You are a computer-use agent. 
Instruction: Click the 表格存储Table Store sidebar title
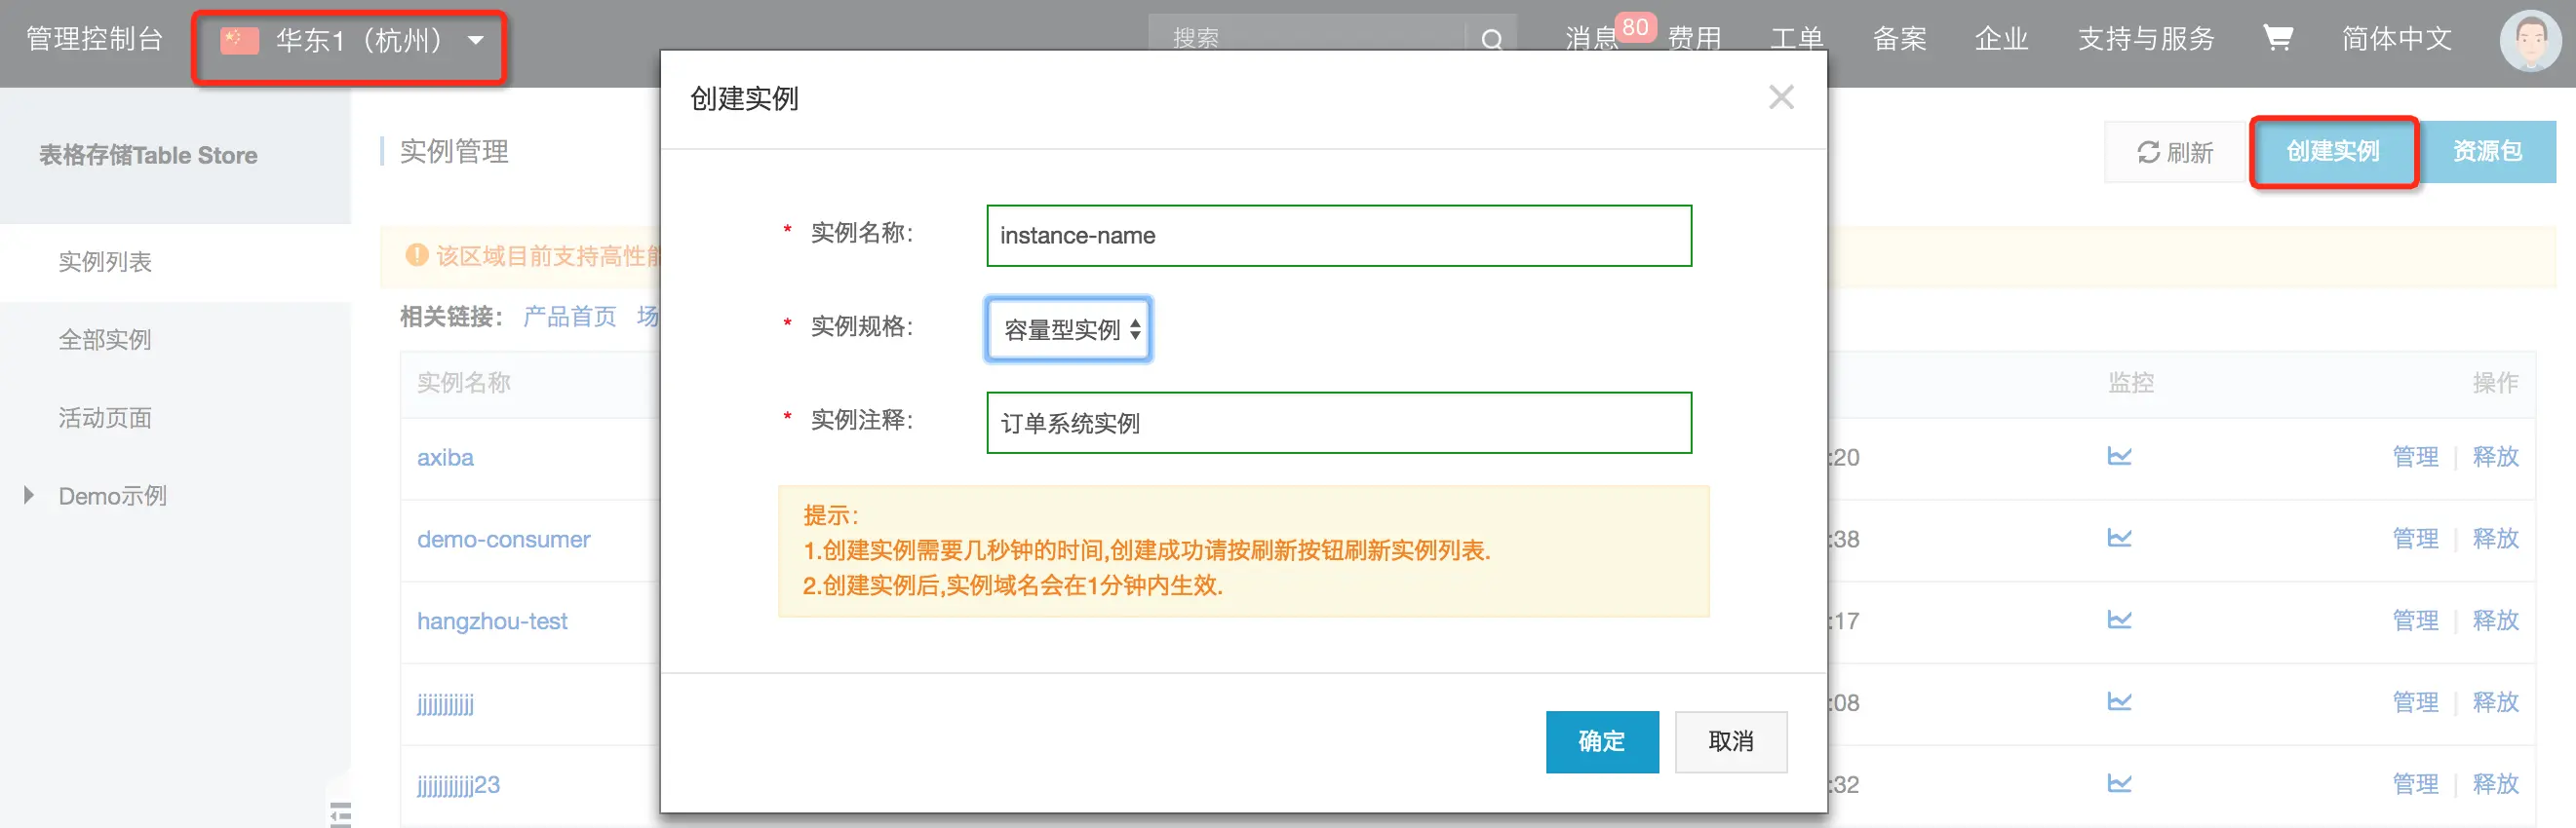[148, 156]
